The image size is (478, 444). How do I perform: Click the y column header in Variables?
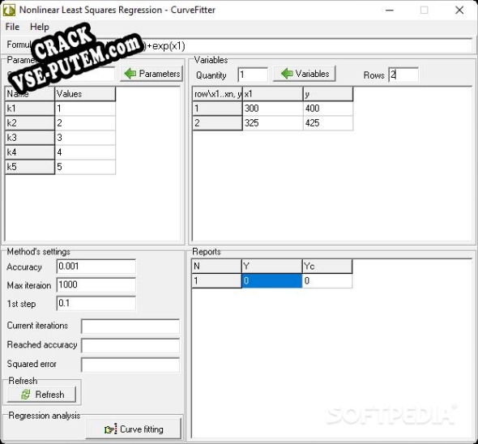(328, 94)
